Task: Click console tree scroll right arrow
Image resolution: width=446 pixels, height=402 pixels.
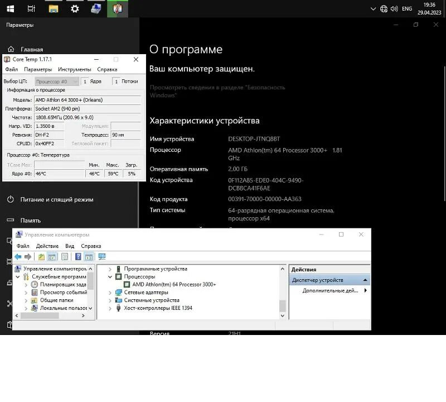Action: point(83,315)
